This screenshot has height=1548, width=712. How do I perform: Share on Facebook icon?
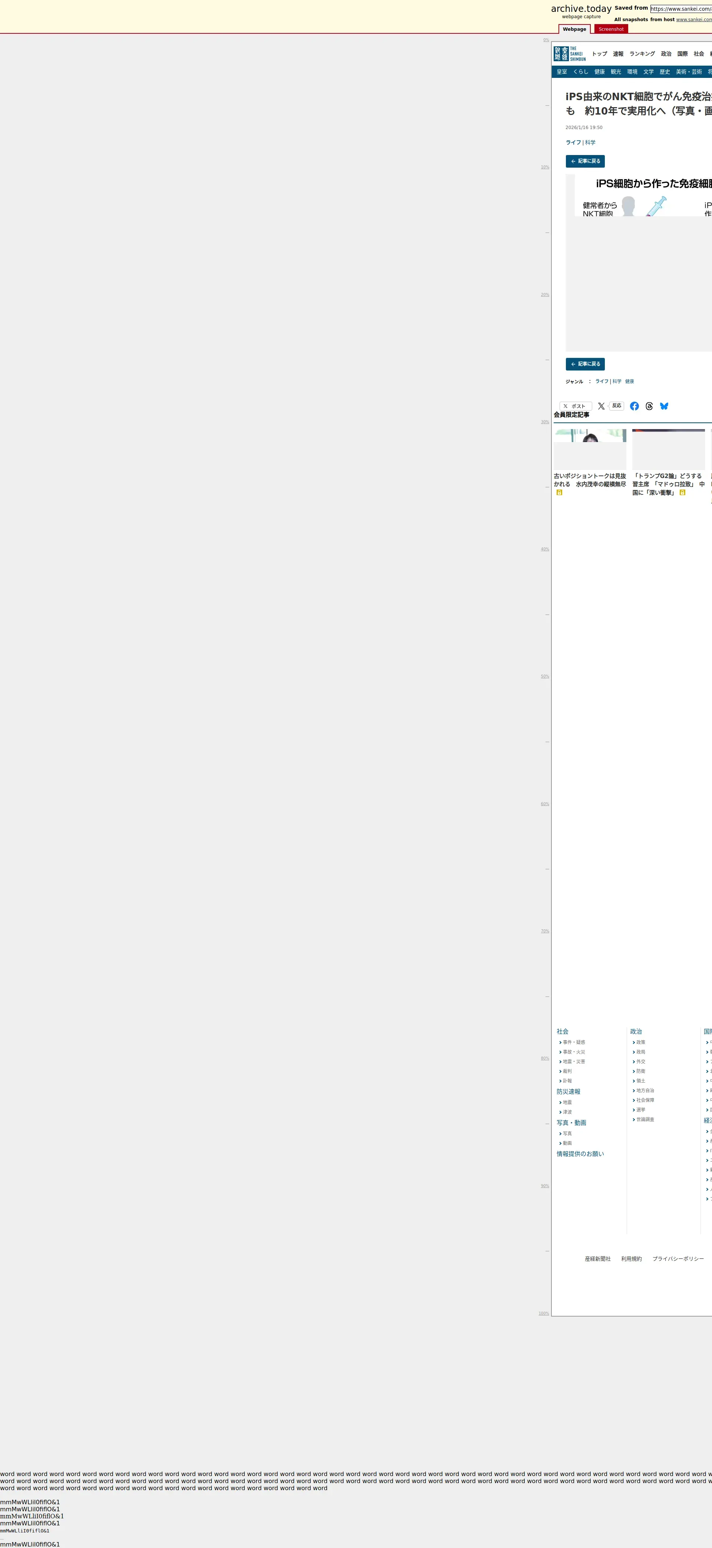pyautogui.click(x=634, y=406)
